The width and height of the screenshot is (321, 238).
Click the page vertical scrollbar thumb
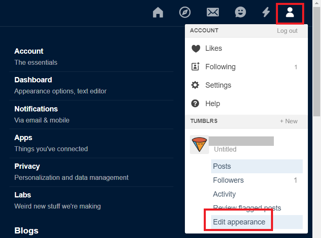(316, 61)
